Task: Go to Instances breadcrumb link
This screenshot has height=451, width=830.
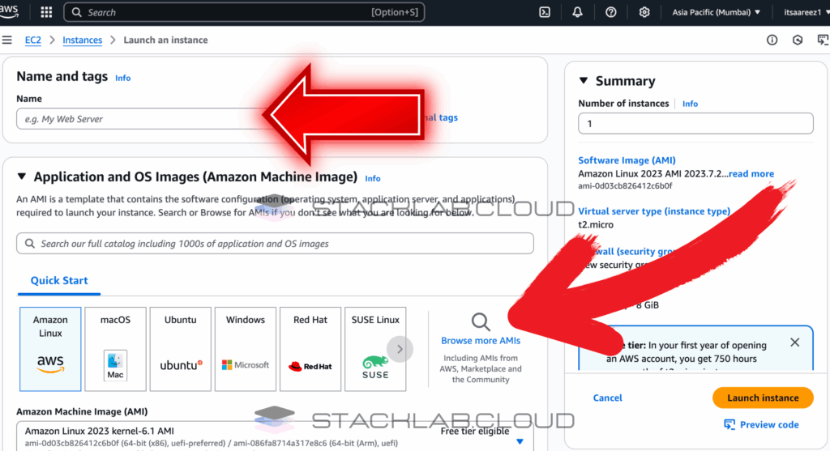Action: tap(82, 40)
